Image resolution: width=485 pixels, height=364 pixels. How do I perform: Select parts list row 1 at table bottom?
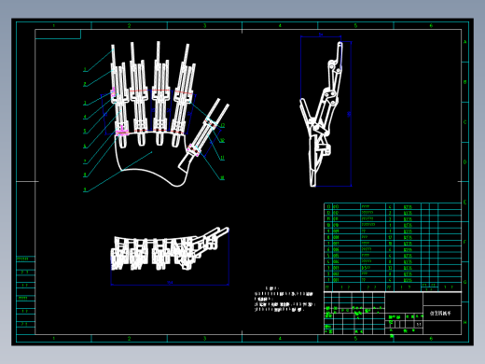pos(393,280)
